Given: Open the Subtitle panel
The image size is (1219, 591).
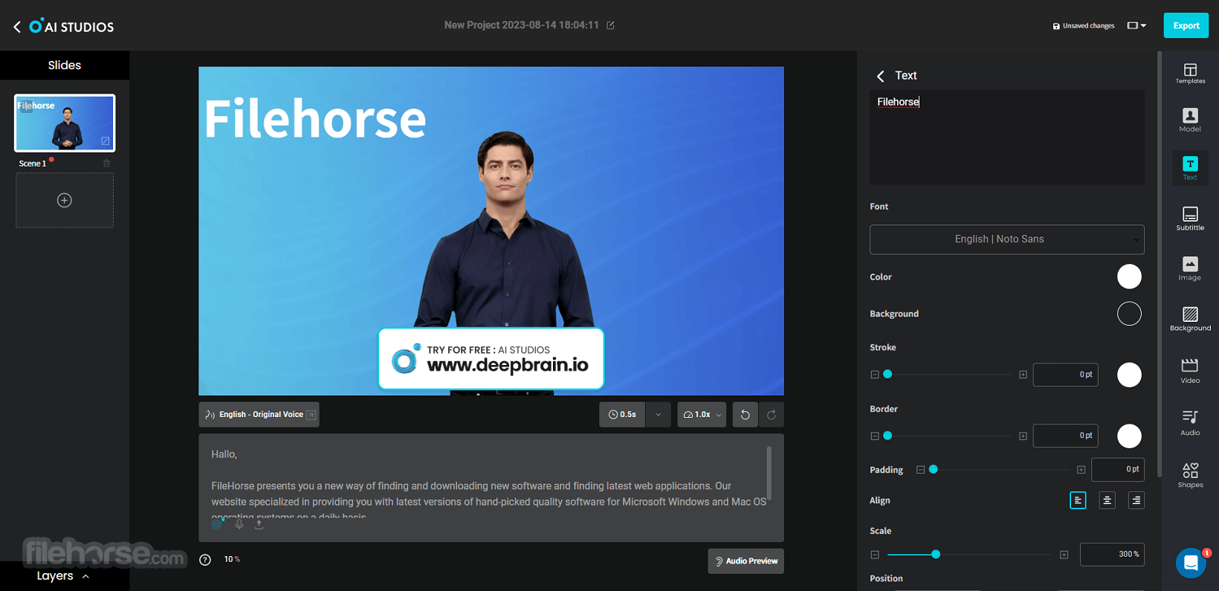Looking at the screenshot, I should (x=1190, y=219).
